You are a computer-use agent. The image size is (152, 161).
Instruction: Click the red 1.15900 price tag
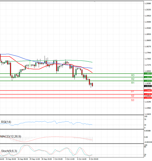tap(148, 91)
